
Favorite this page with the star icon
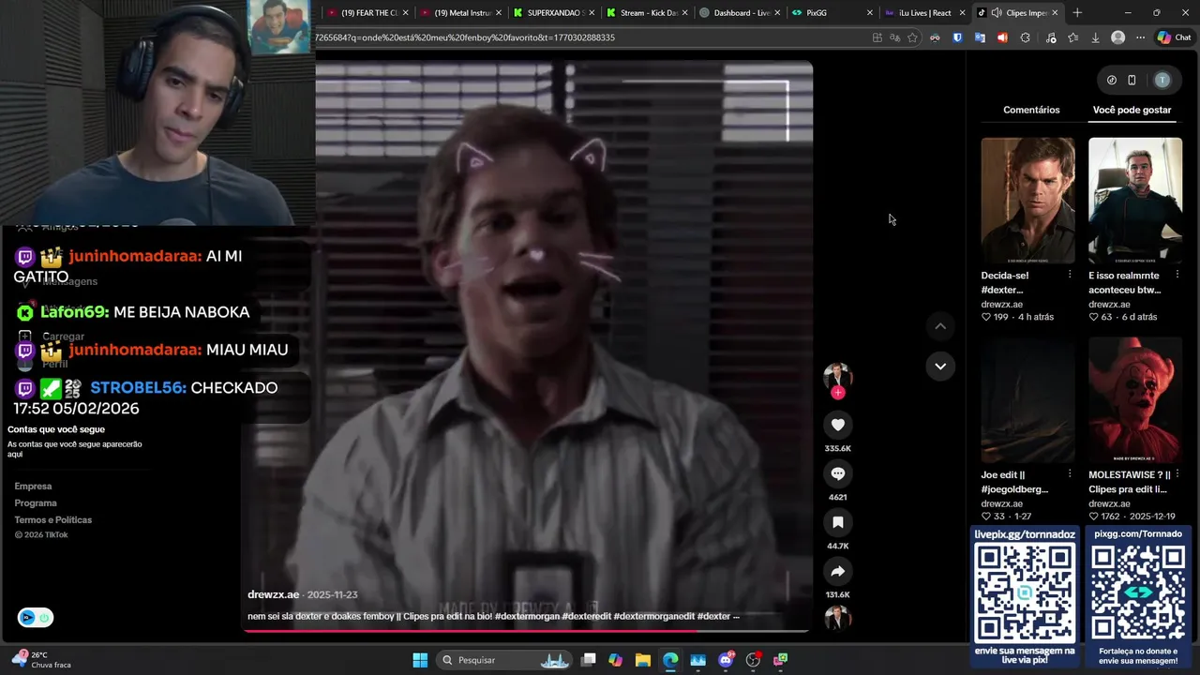pos(912,37)
